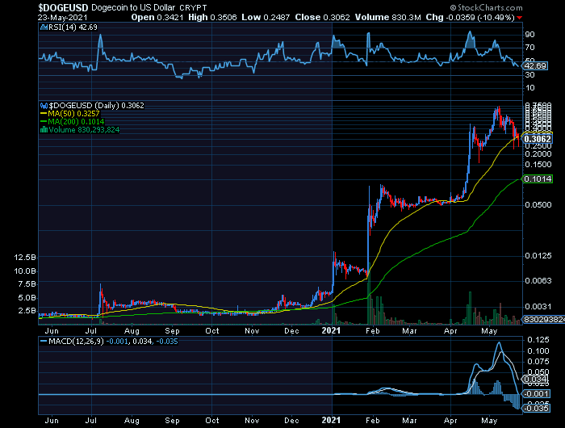Click the Low 0.2487 value
Screen dimensions: 565x428
266,17
